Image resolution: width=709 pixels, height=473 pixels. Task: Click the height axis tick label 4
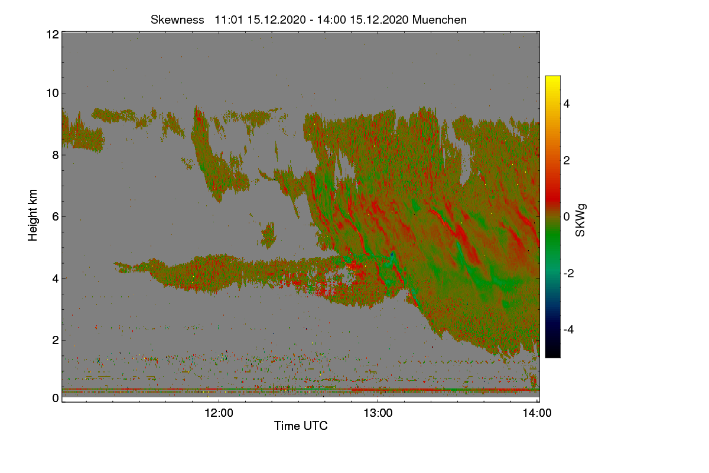point(55,278)
